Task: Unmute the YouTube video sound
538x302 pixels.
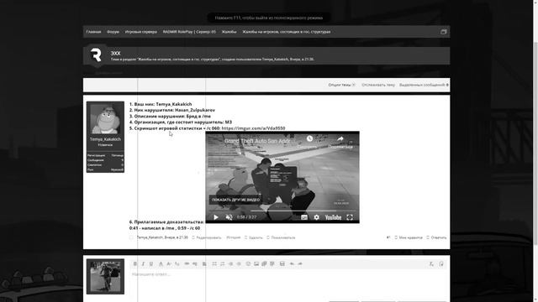Action: [229, 217]
